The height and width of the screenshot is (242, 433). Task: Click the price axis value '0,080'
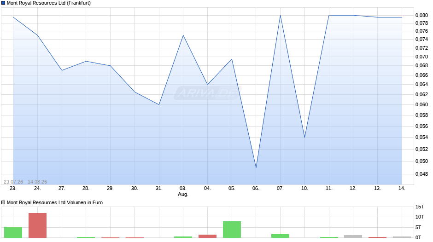point(421,16)
